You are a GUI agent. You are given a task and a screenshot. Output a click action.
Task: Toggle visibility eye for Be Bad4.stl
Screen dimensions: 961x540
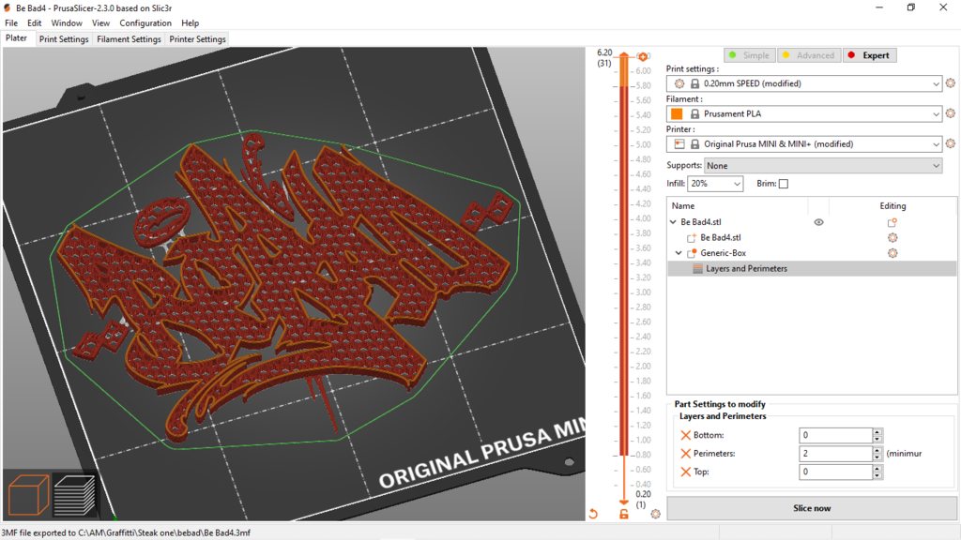point(818,222)
